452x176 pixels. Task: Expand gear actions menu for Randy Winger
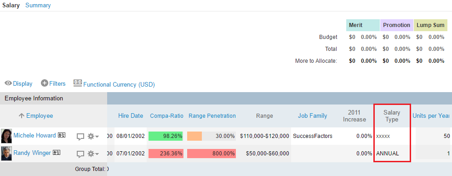click(93, 154)
